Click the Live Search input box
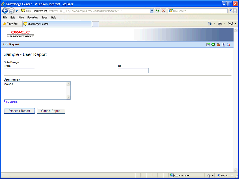This screenshot has width=239, height=179. coord(198,11)
